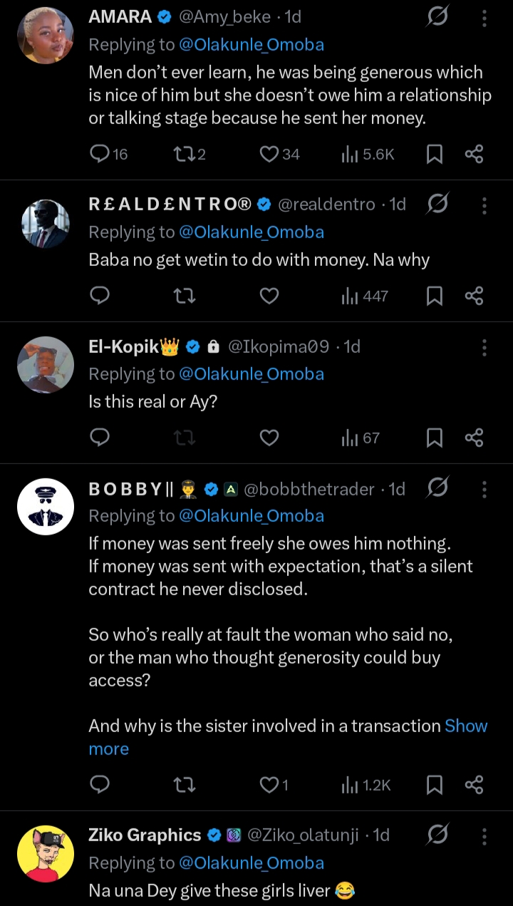This screenshot has height=906, width=513.
Task: Bookmark BOBBY's tweet
Action: tap(434, 785)
